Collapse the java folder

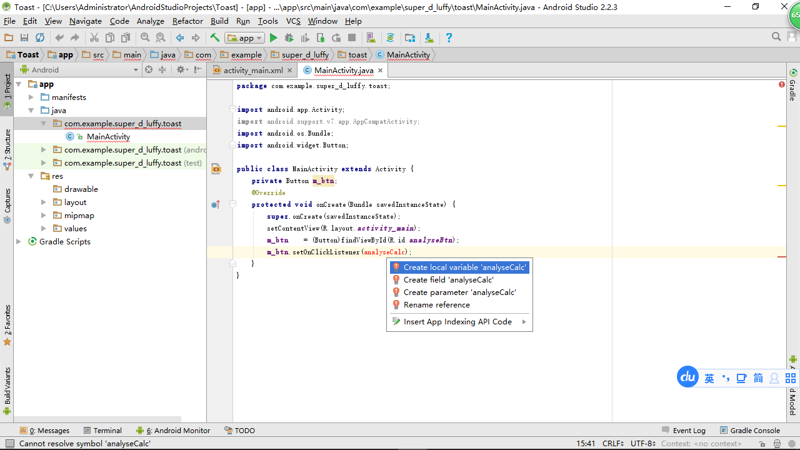pos(31,110)
